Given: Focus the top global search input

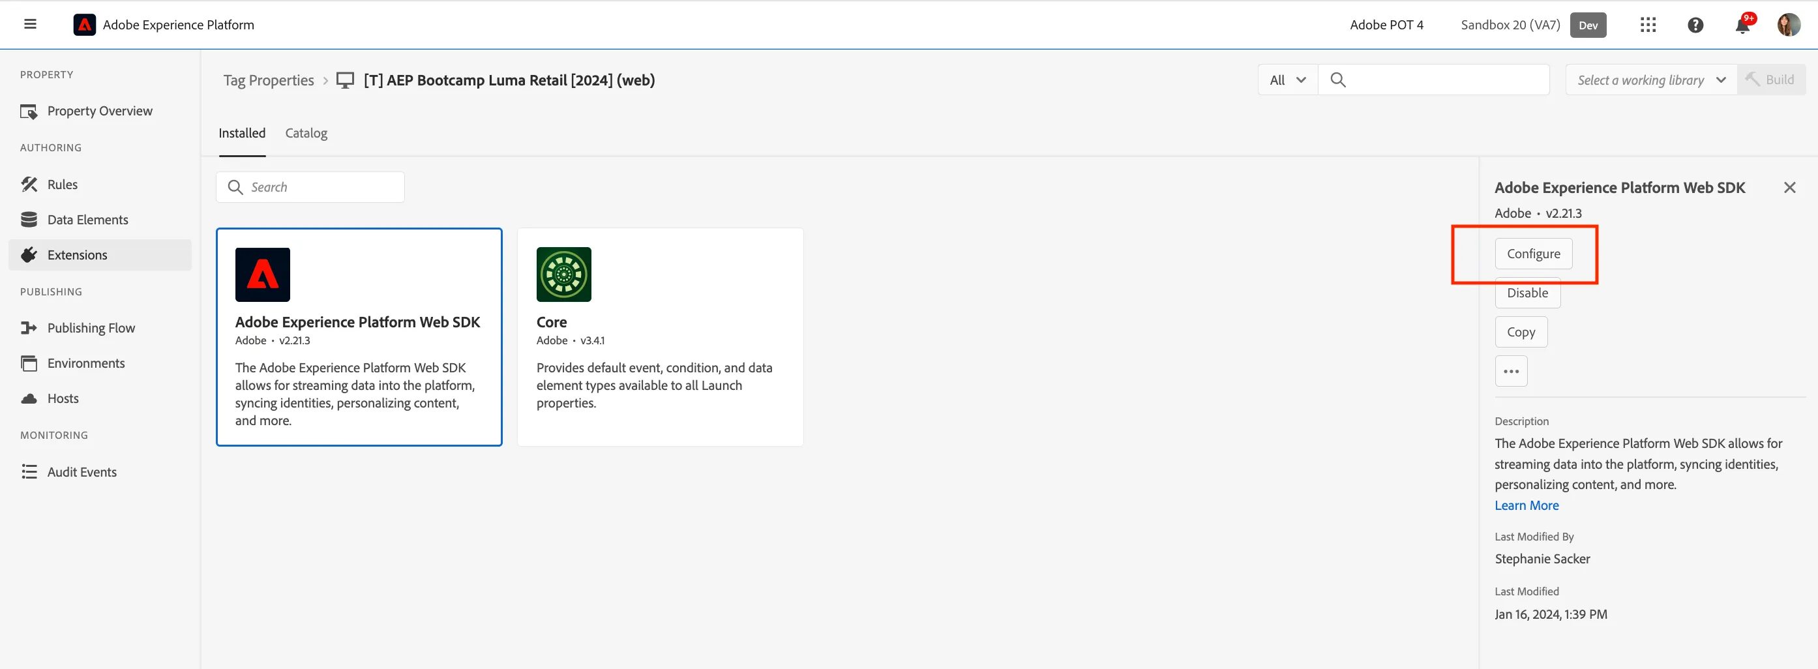Looking at the screenshot, I should point(1433,80).
